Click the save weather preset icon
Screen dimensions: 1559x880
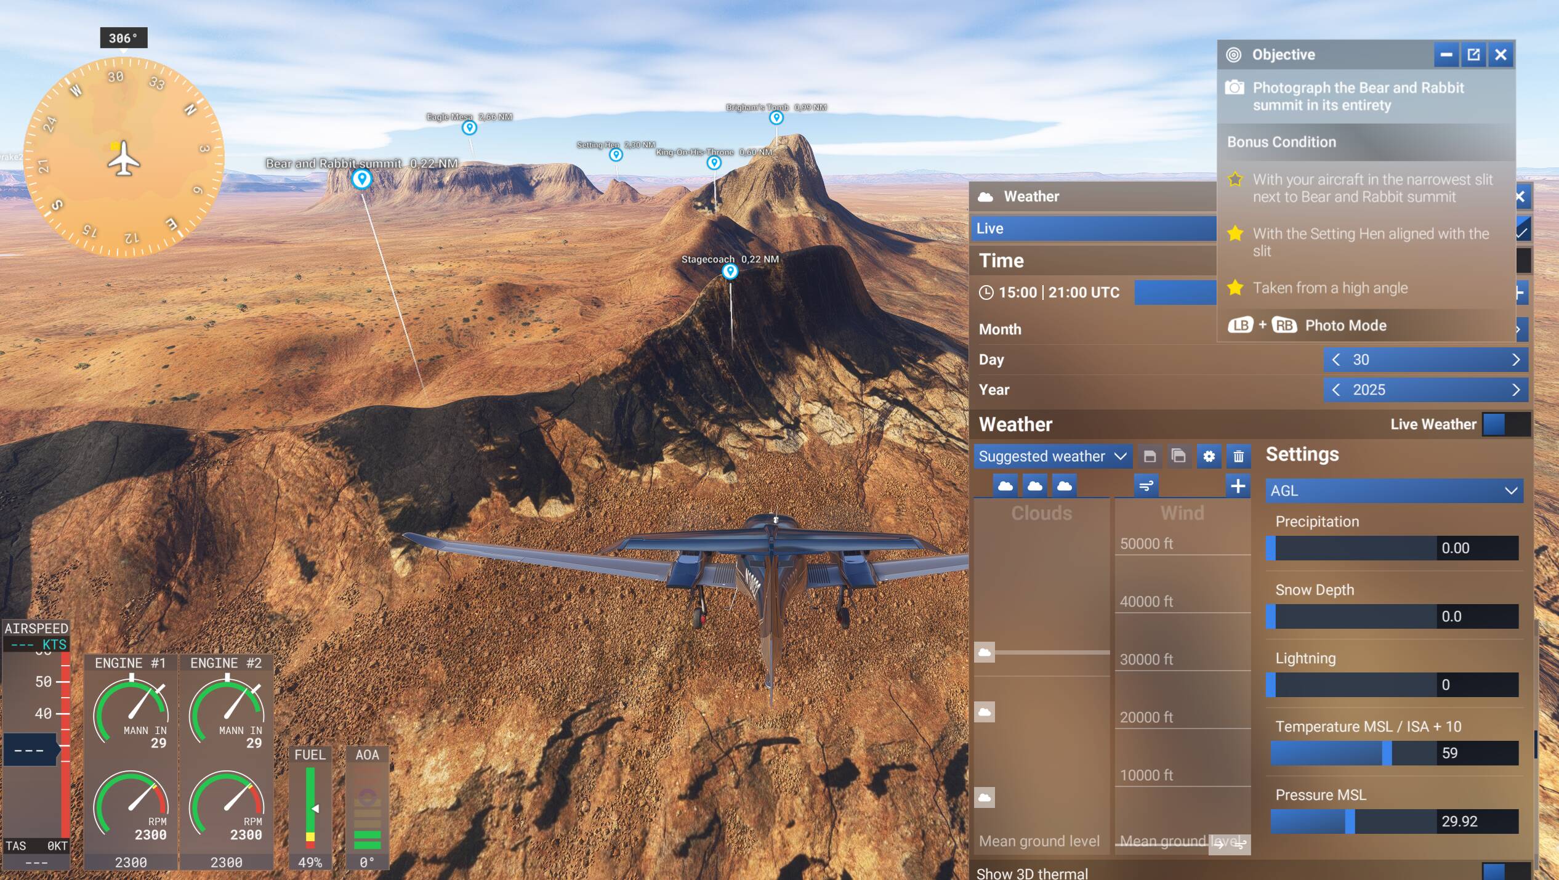pyautogui.click(x=1149, y=456)
